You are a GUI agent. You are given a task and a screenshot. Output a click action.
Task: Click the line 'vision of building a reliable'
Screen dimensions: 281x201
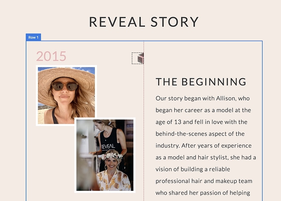coord(193,169)
